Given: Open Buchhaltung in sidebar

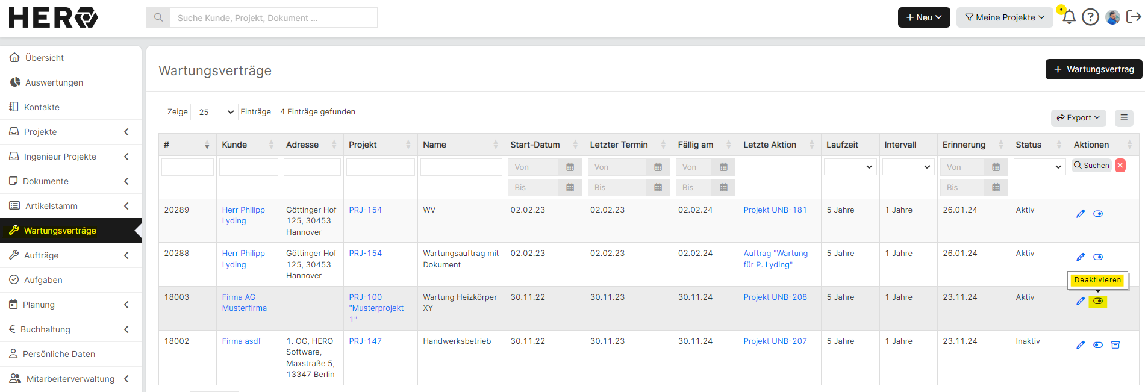Looking at the screenshot, I should (x=70, y=329).
